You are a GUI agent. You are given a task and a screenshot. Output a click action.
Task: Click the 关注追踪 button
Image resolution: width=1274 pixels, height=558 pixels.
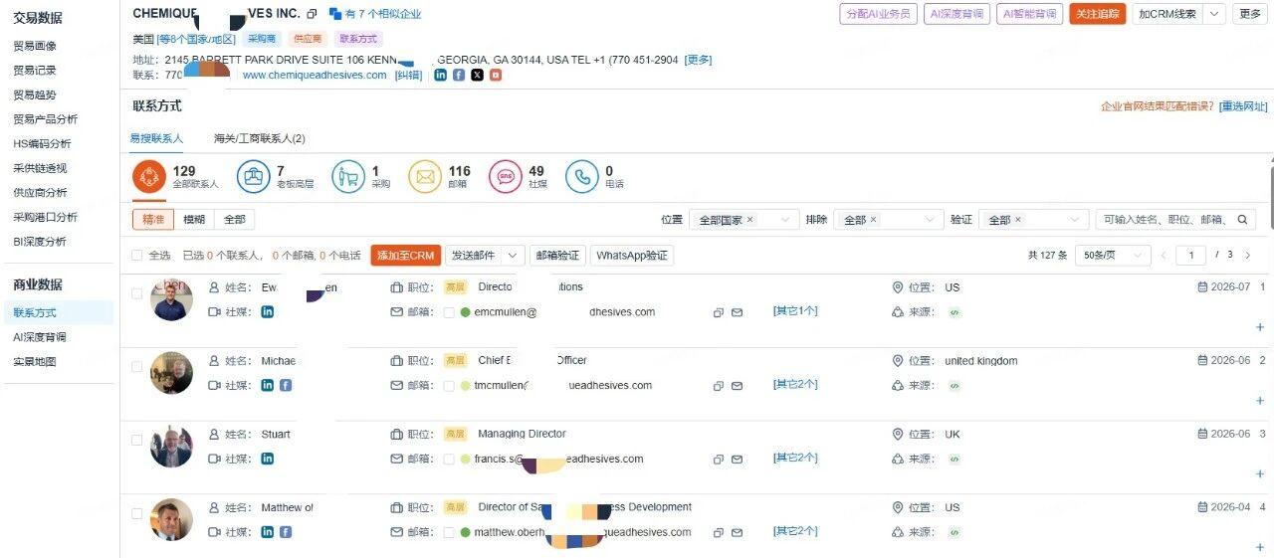click(x=1098, y=14)
